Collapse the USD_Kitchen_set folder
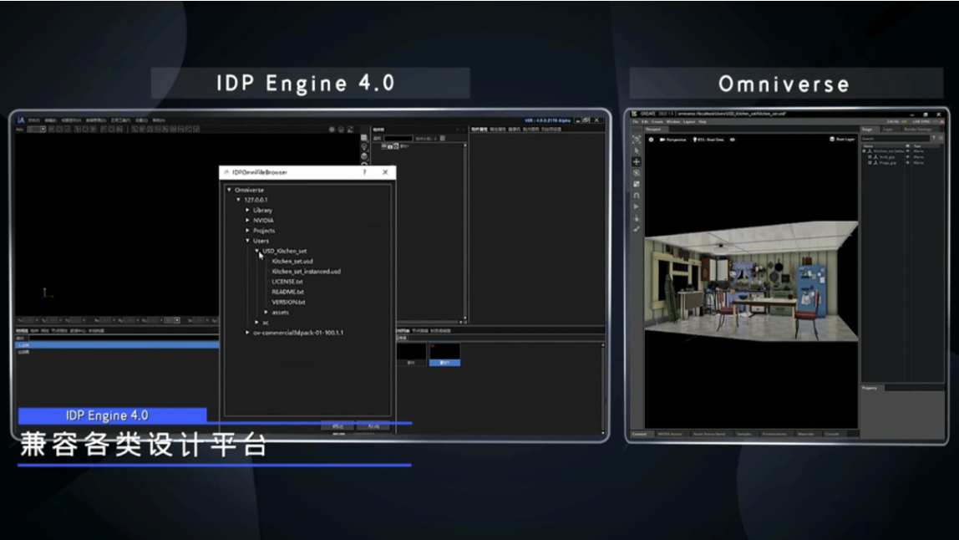Screen dimensions: 959x540 tap(257, 251)
